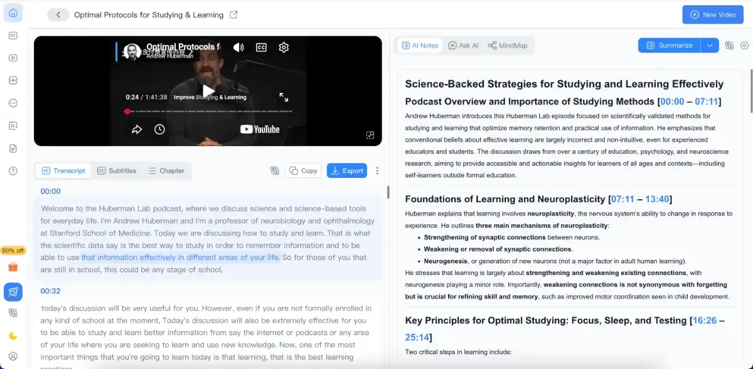Open the video source external link icon

233,14
